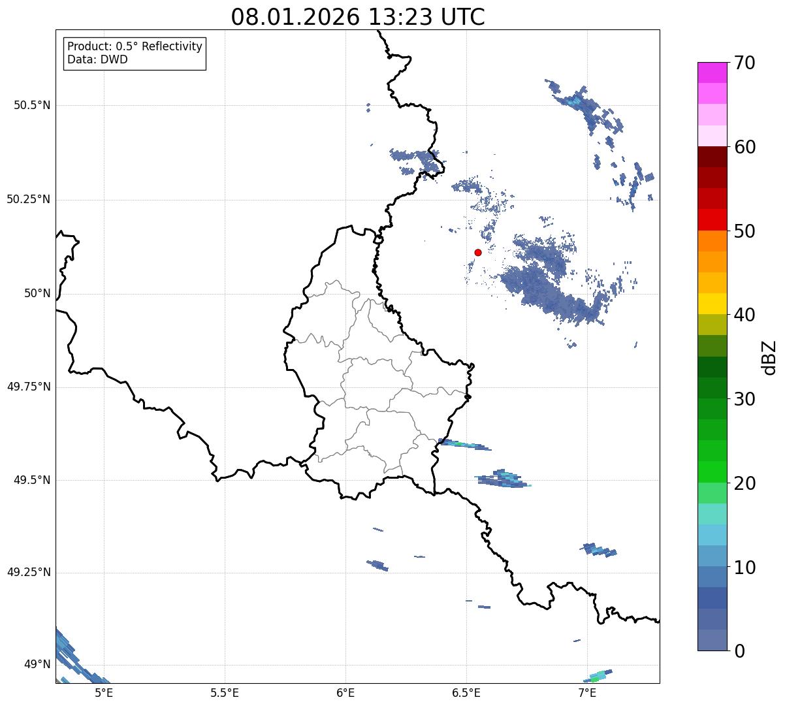This screenshot has height=706, width=785.
Task: Click the longitude label '6°E'
Action: click(x=345, y=693)
